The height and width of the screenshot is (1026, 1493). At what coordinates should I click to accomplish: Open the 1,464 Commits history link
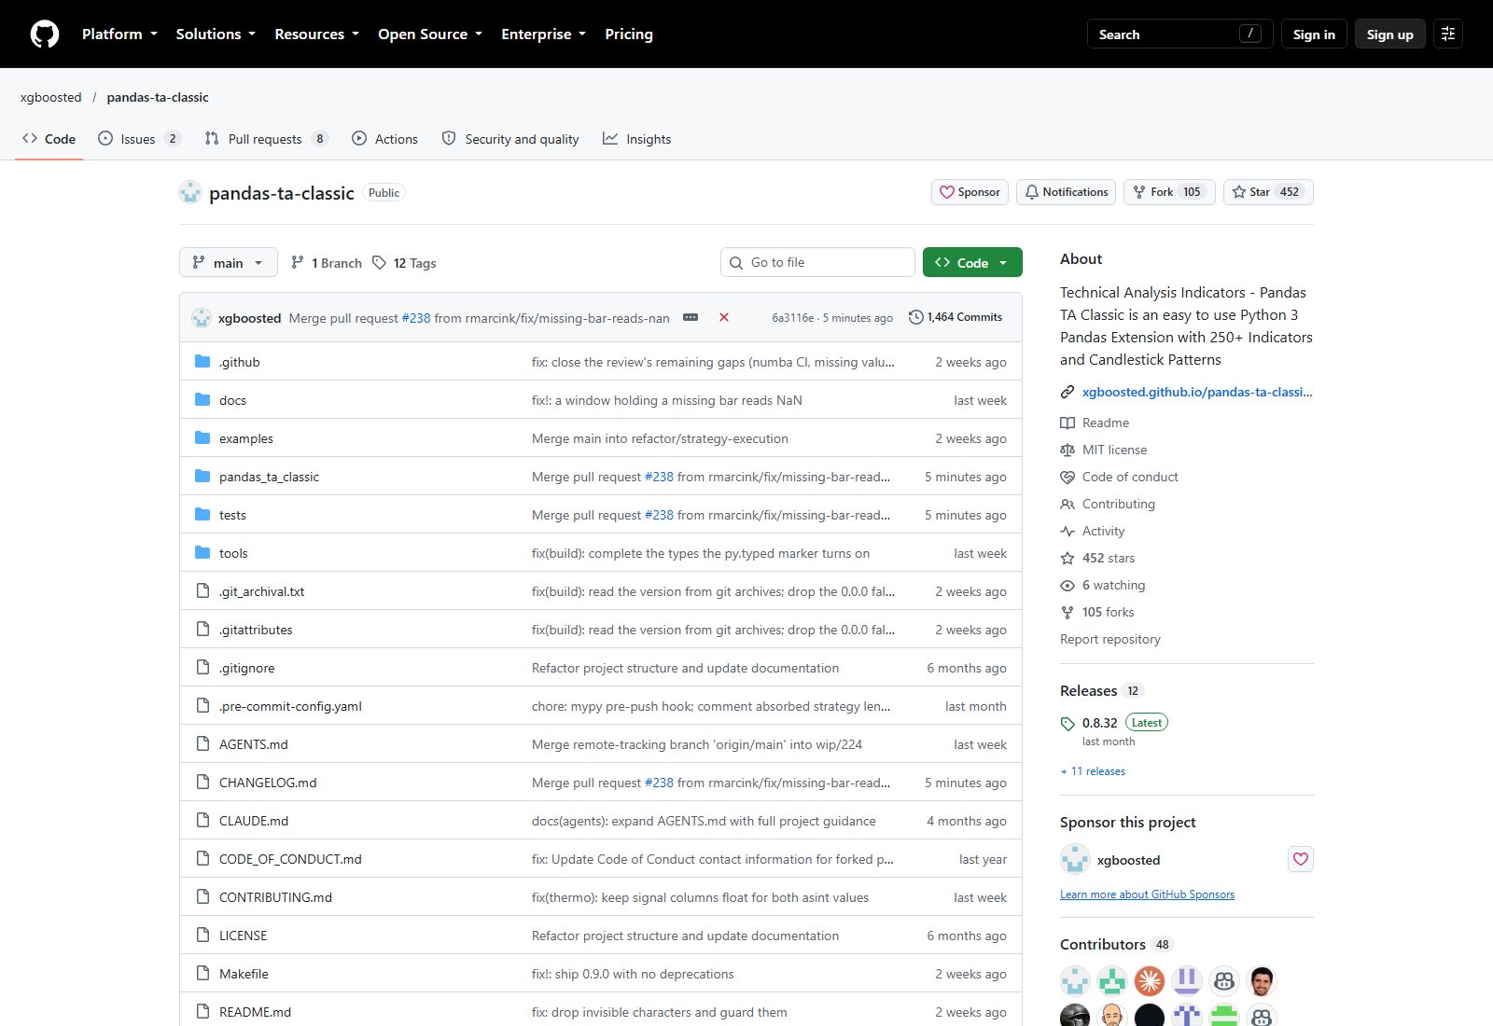tap(956, 317)
